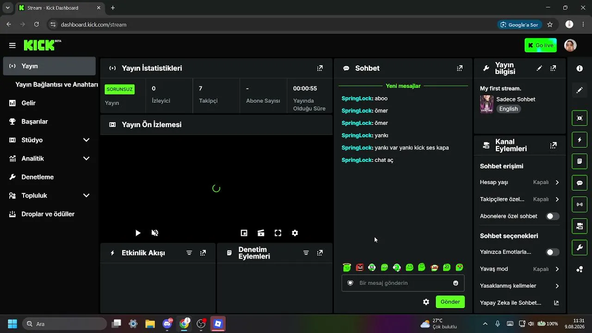Viewport: 592px width, 333px height.
Task: Open the Hesap yaşı setting arrow
Action: (x=557, y=182)
